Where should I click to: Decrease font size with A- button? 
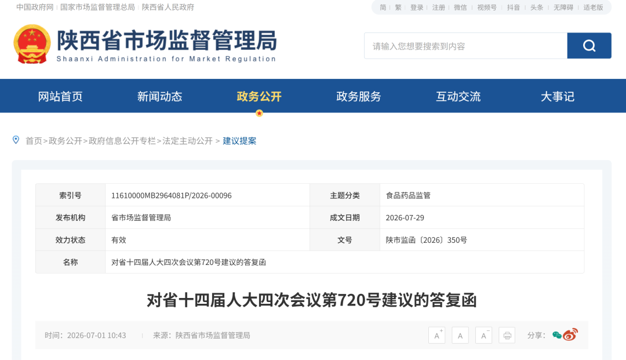[x=483, y=335]
